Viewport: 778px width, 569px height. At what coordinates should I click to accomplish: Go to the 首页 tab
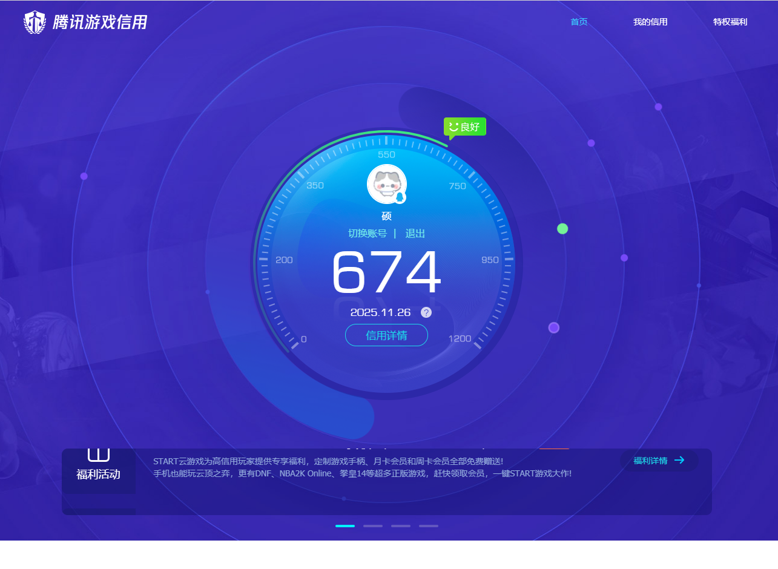(579, 22)
